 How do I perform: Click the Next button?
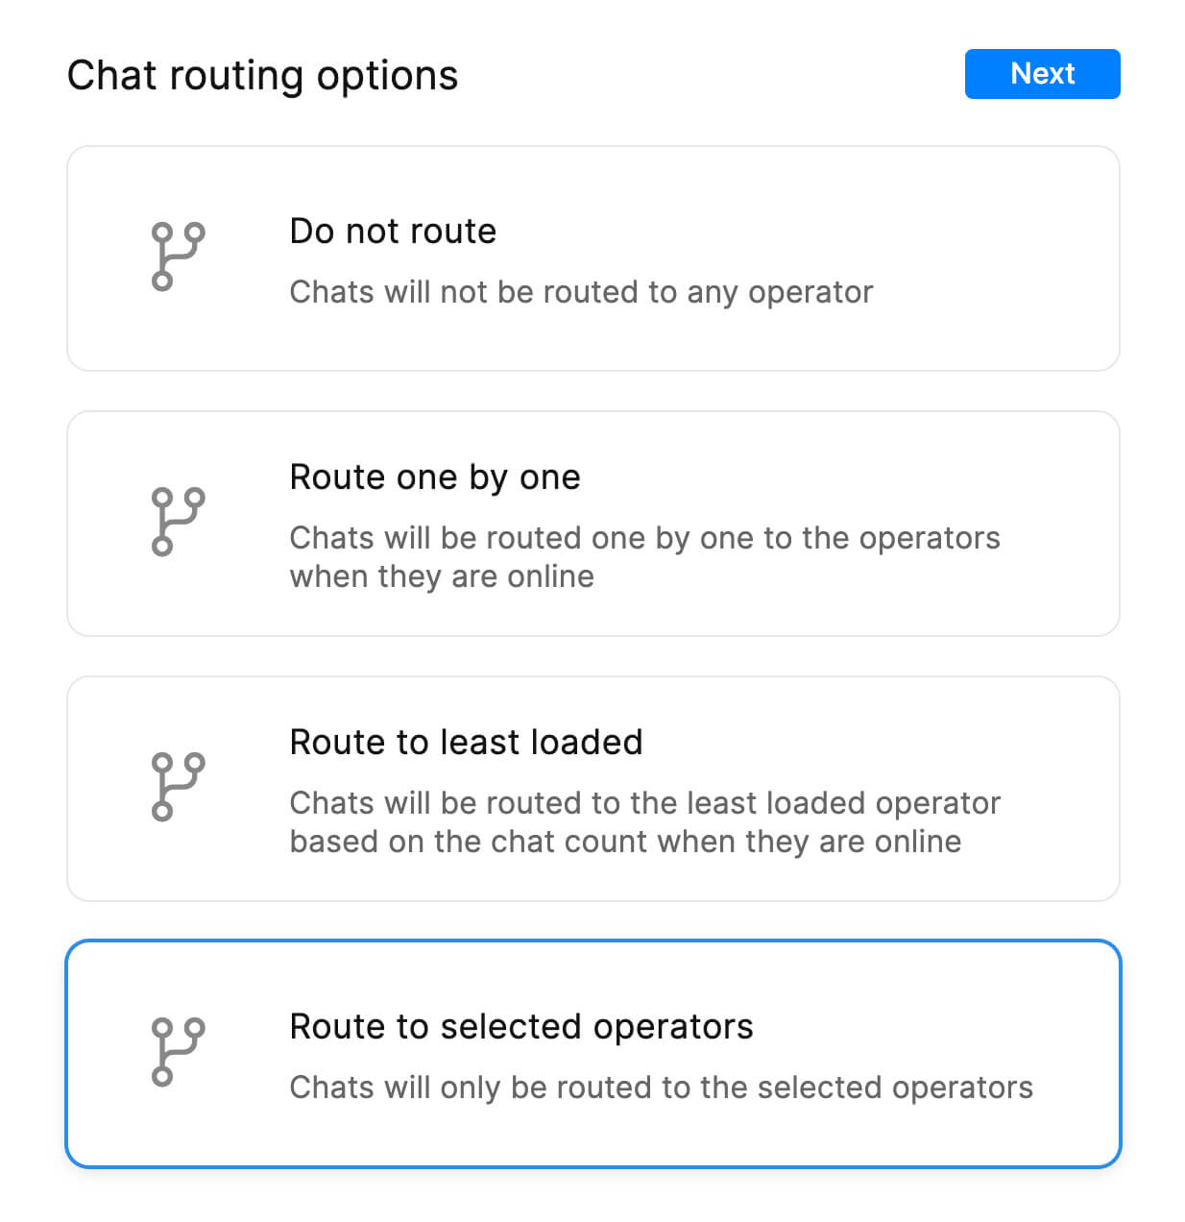point(1042,74)
